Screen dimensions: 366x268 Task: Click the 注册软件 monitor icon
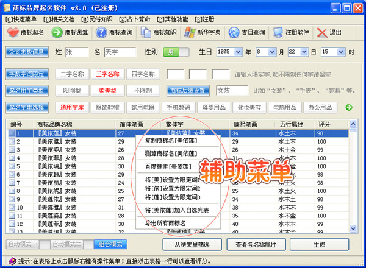pyautogui.click(x=278, y=32)
